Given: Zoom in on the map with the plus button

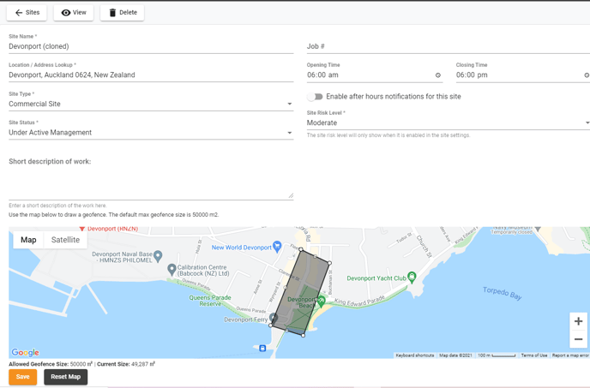Looking at the screenshot, I should point(578,321).
